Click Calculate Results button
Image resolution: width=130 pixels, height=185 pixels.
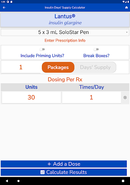(x=64, y=172)
